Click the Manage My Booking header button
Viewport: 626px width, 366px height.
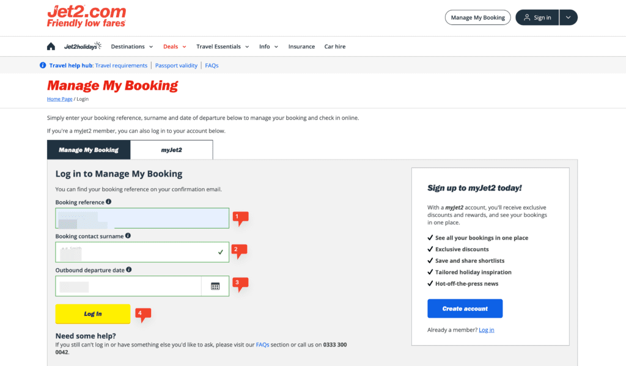pos(478,17)
